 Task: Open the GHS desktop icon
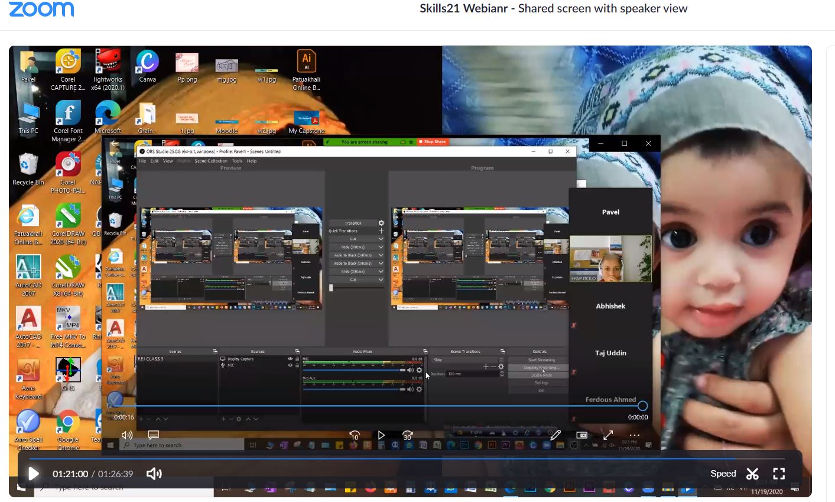(68, 375)
